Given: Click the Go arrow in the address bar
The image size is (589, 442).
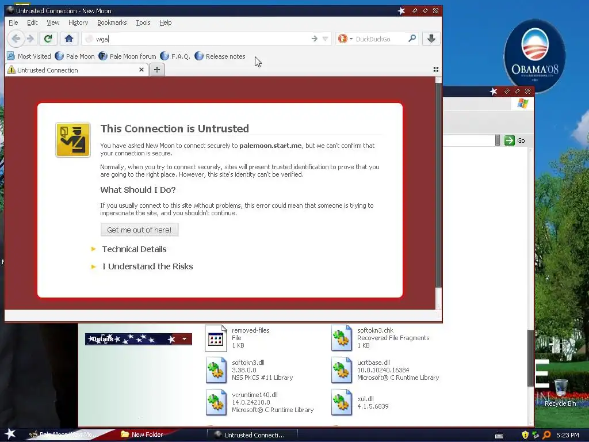Looking at the screenshot, I should [315, 39].
